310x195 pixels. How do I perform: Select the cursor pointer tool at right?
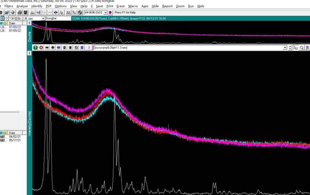pyautogui.click(x=296, y=48)
